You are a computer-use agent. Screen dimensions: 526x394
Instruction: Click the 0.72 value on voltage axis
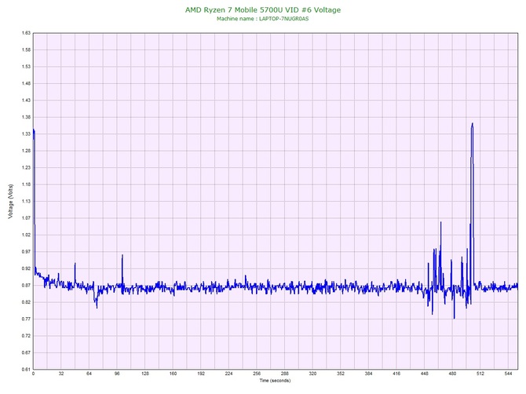(x=26, y=336)
